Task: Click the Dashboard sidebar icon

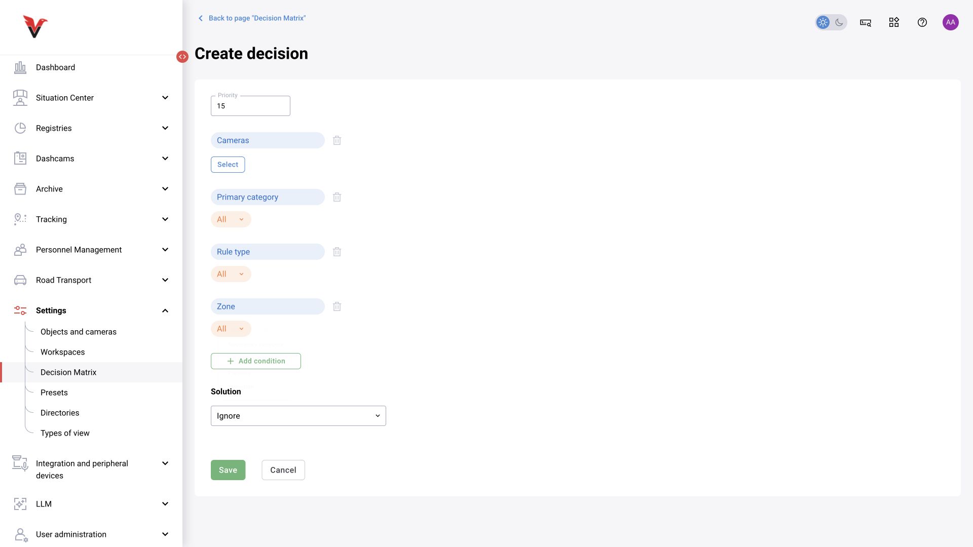Action: click(x=20, y=67)
